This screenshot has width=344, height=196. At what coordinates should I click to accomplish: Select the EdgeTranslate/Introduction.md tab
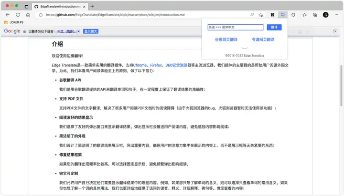point(60,7)
